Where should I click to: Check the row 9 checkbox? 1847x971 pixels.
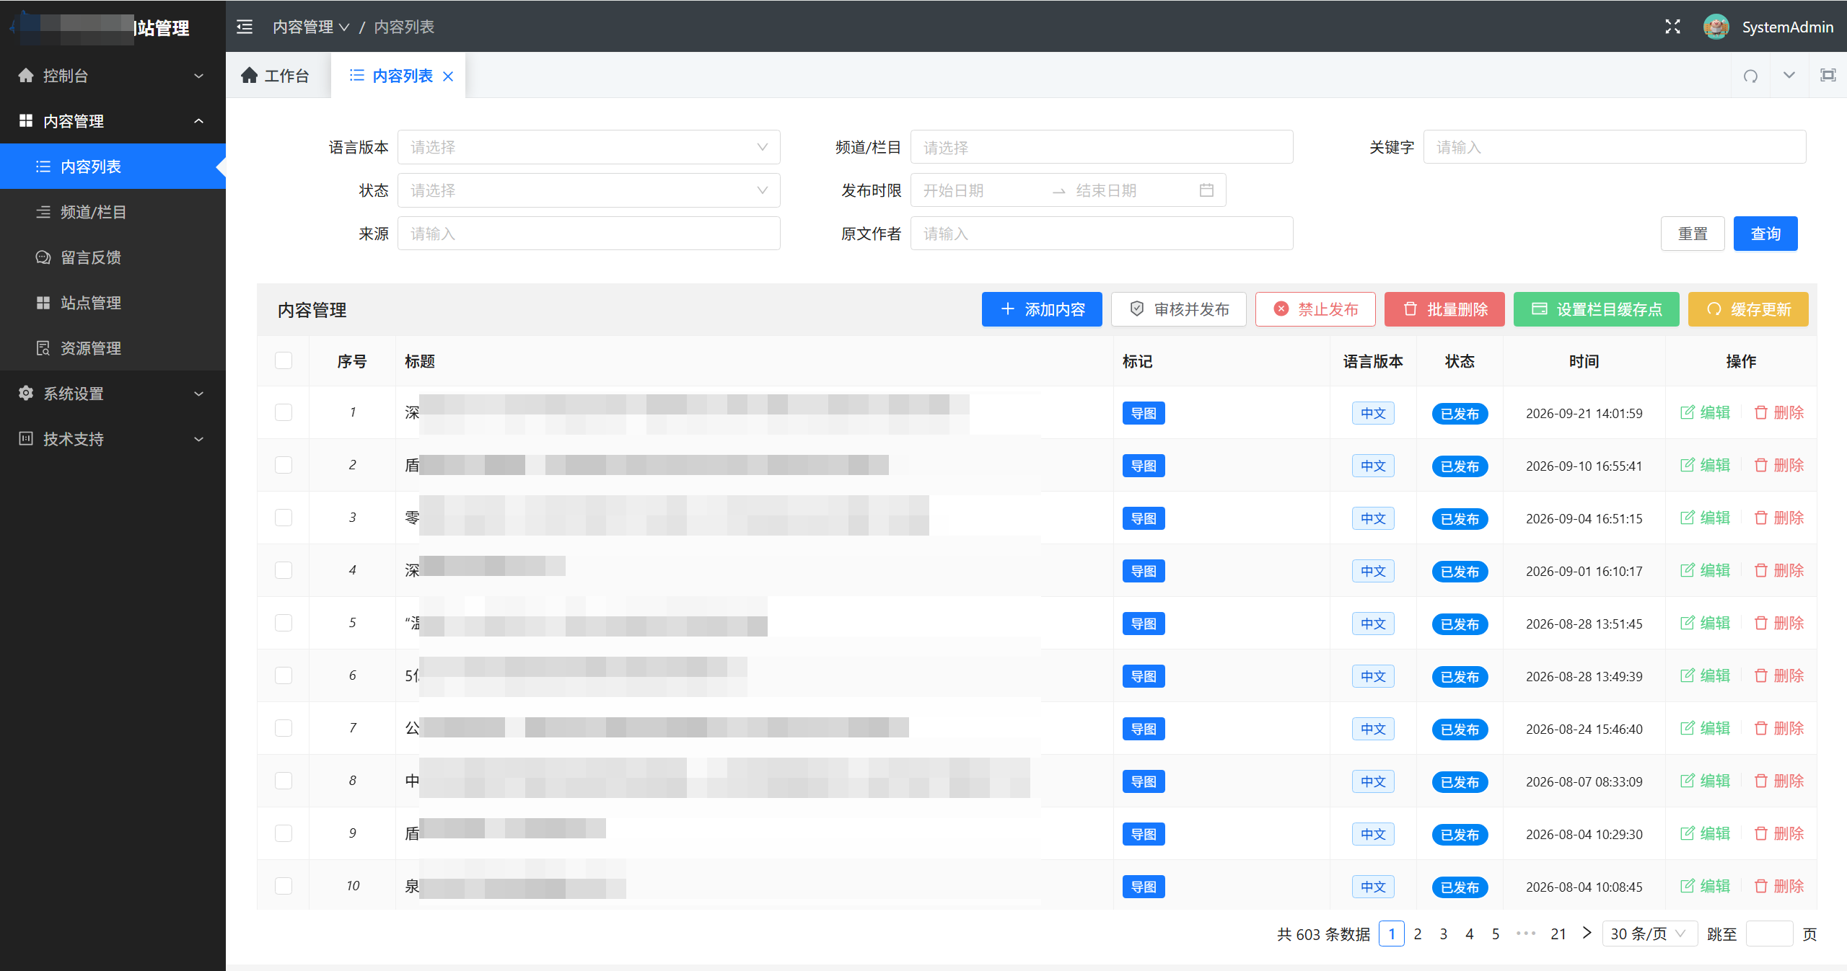coord(284,833)
